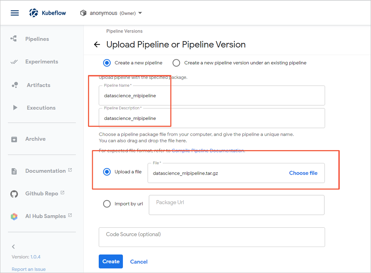
Task: Expand the anonymous namespace dropdown
Action: (140, 13)
